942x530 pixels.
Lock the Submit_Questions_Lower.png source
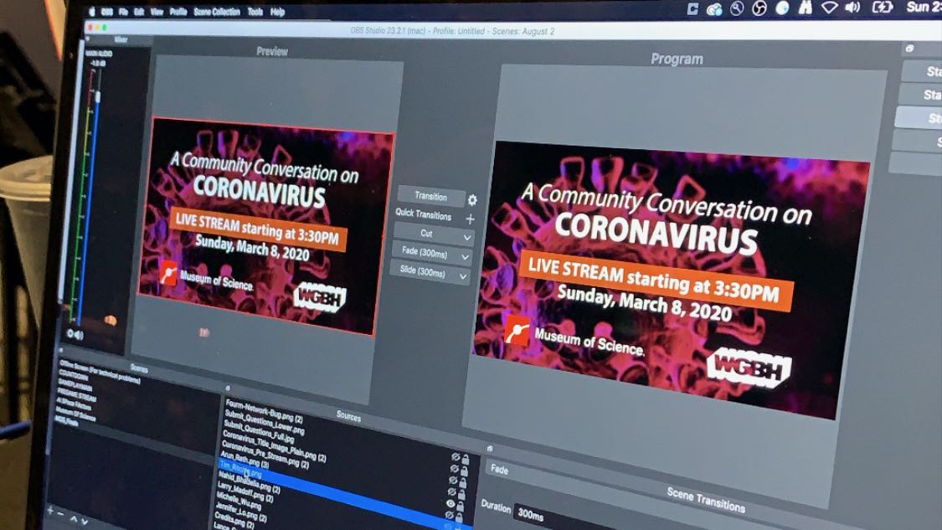465,471
